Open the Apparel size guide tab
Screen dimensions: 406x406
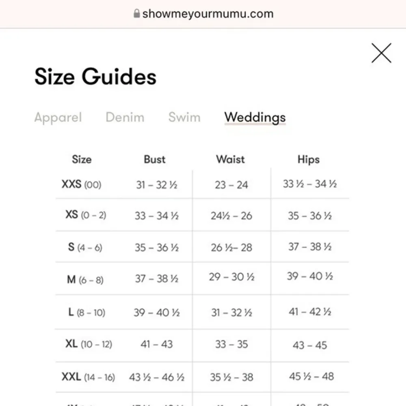click(58, 117)
